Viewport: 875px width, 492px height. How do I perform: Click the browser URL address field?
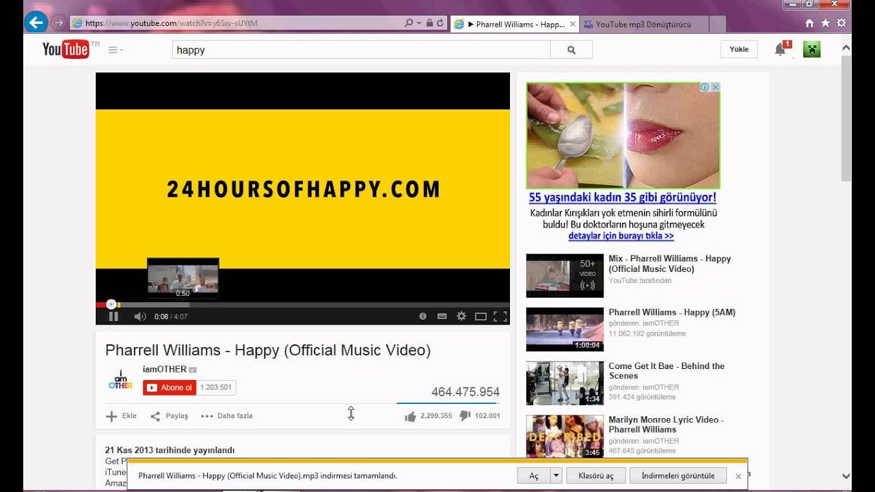click(x=236, y=23)
